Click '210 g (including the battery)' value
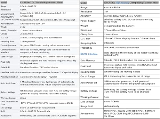This screenshot has width=160, height=119. 119,26
